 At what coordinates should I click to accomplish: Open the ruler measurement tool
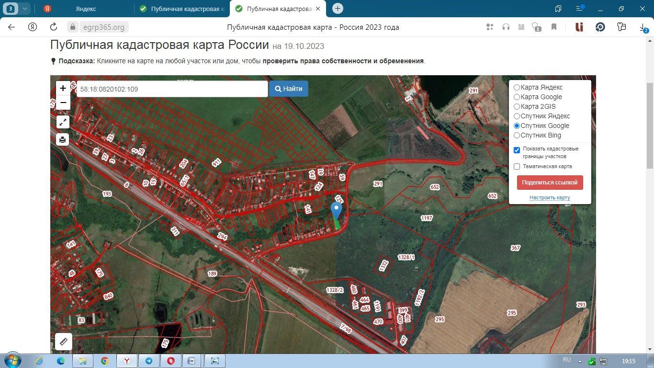coord(64,342)
